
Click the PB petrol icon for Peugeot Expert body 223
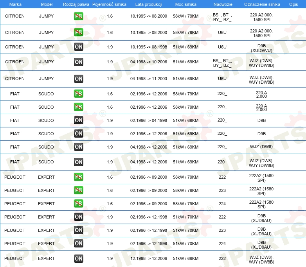pos(79,190)
